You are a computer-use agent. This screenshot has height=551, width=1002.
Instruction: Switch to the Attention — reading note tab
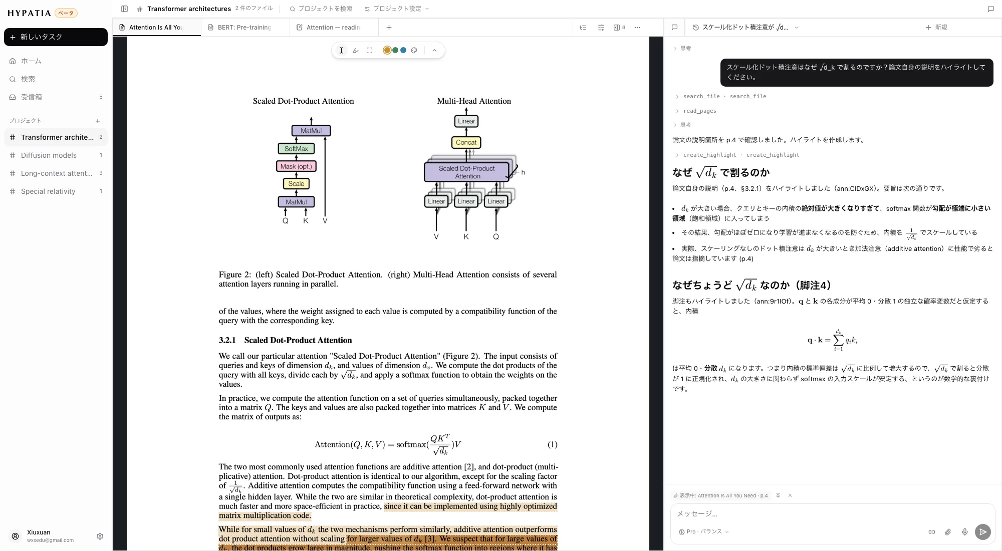click(333, 28)
